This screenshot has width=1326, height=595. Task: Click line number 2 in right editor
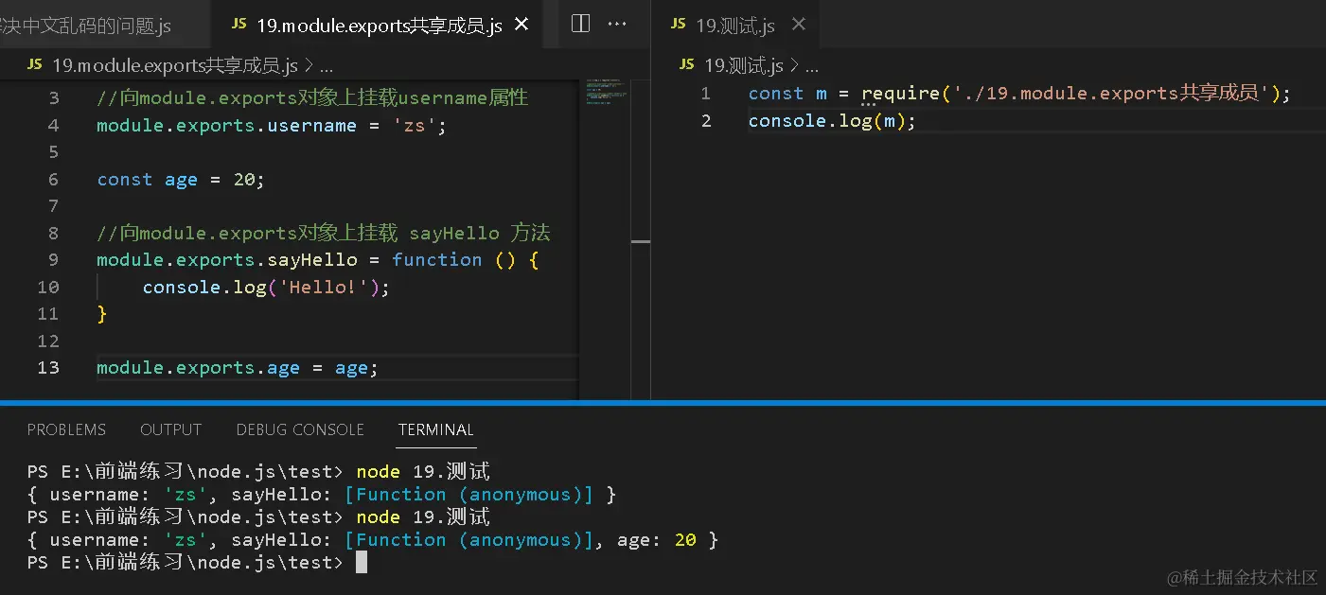pos(706,121)
